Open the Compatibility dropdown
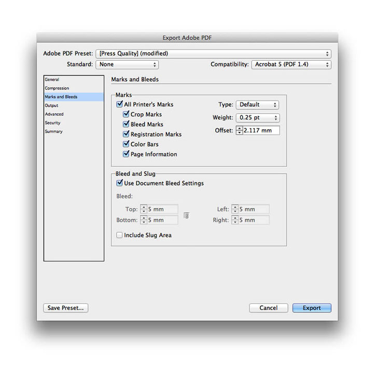376x367 pixels. [291, 64]
